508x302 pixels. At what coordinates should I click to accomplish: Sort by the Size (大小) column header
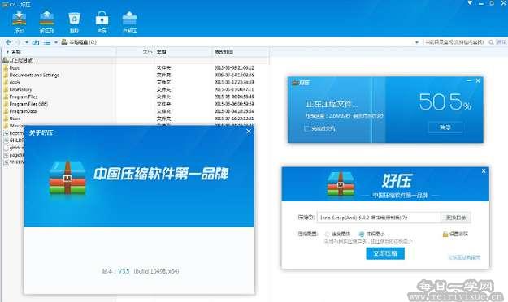tap(147, 52)
